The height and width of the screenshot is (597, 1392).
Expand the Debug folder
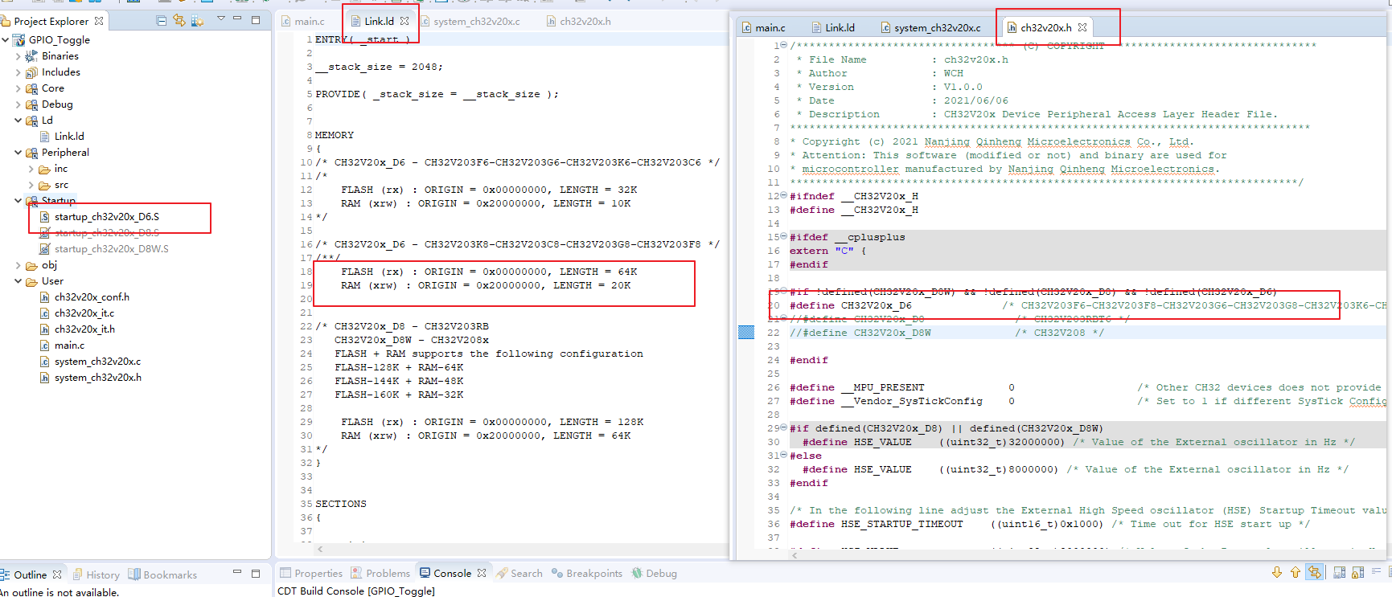tap(18, 104)
